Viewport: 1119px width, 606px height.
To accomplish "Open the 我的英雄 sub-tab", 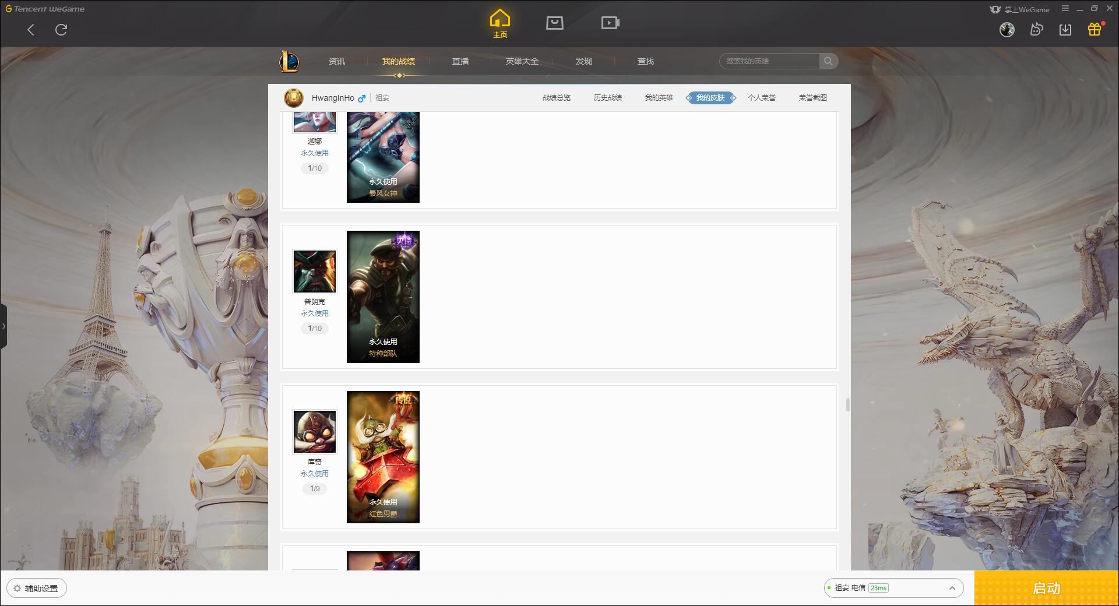I will point(659,98).
